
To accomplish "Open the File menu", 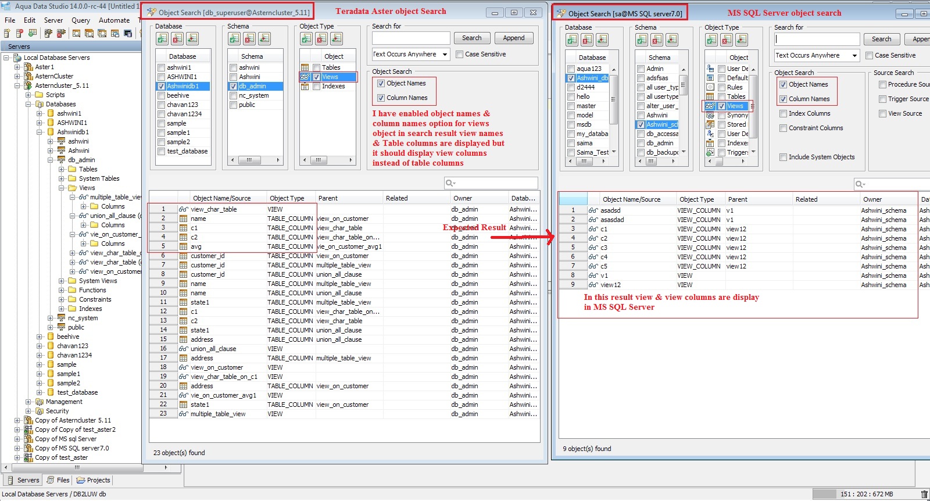I will click(10, 20).
